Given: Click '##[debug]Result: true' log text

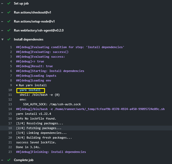Looking at the screenshot, I should [34, 66].
